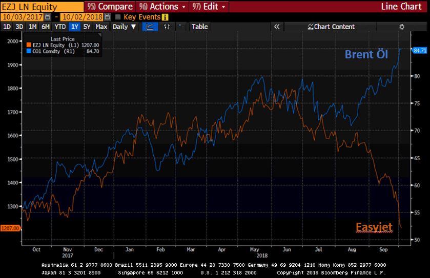The height and width of the screenshot is (278, 430).
Task: Select the line chart style icon
Action: point(150,27)
